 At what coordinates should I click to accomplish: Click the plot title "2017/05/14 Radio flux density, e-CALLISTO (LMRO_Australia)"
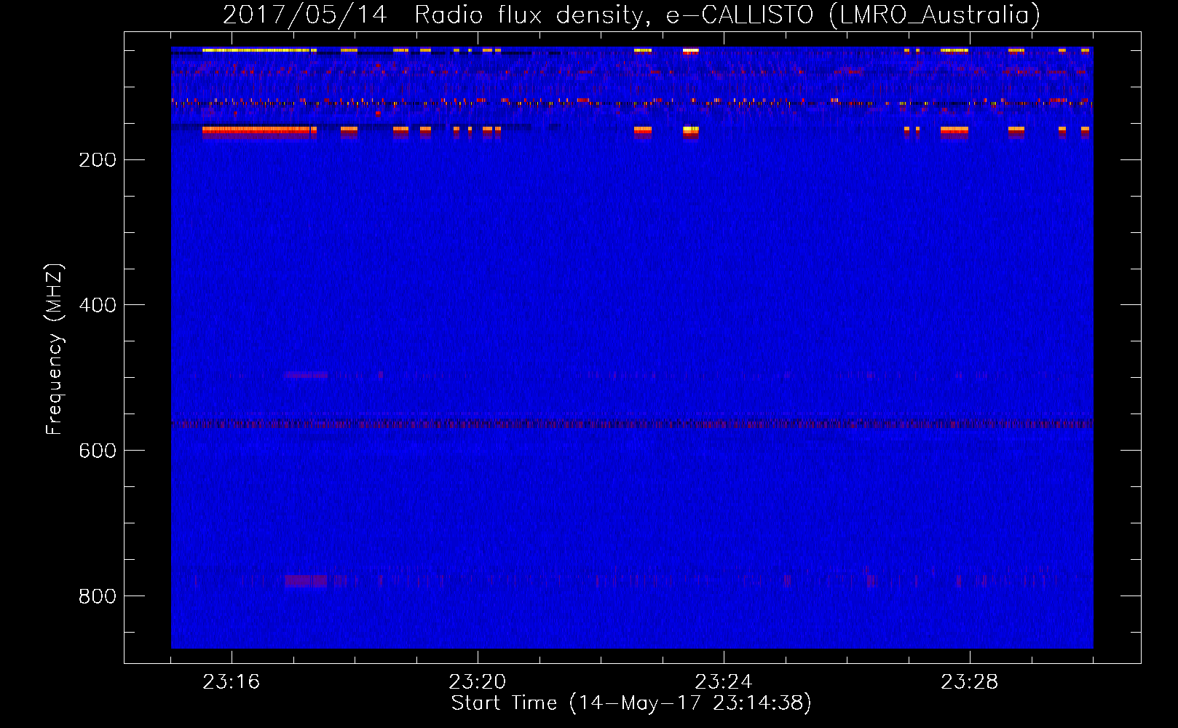631,15
